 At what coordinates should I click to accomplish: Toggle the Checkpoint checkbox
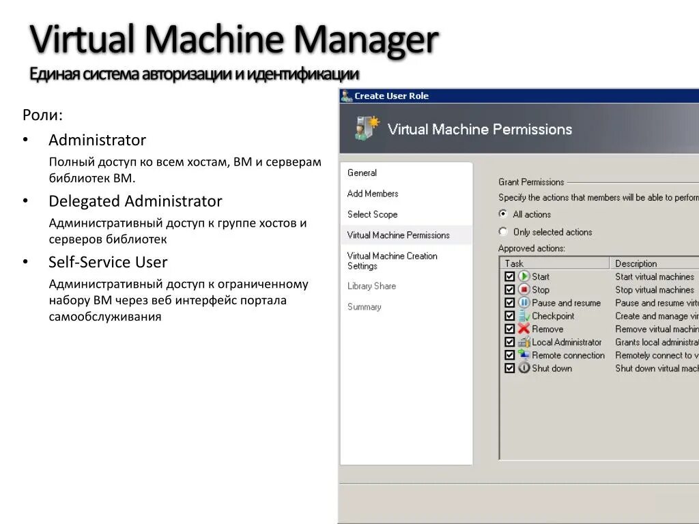[509, 316]
